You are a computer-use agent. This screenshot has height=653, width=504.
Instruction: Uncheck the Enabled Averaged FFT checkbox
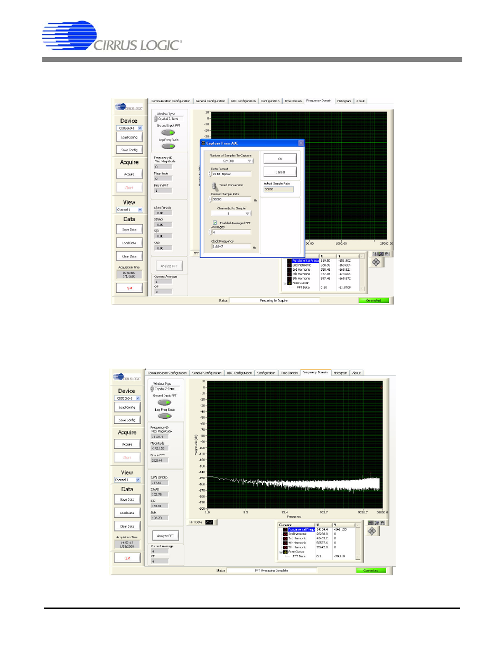(x=214, y=223)
